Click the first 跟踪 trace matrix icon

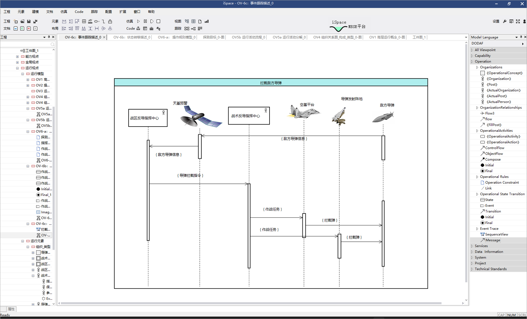click(187, 28)
